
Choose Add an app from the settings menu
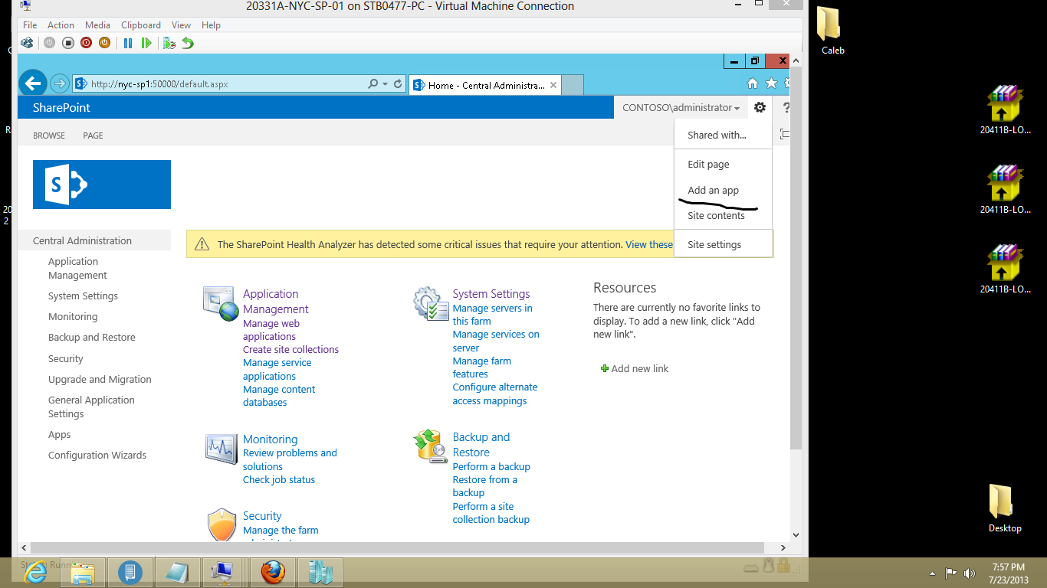[714, 190]
